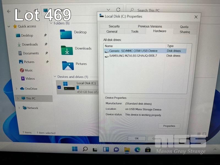Open taskbar Search magnifier icon
This screenshot has width=220, height=165.
[x=85, y=149]
